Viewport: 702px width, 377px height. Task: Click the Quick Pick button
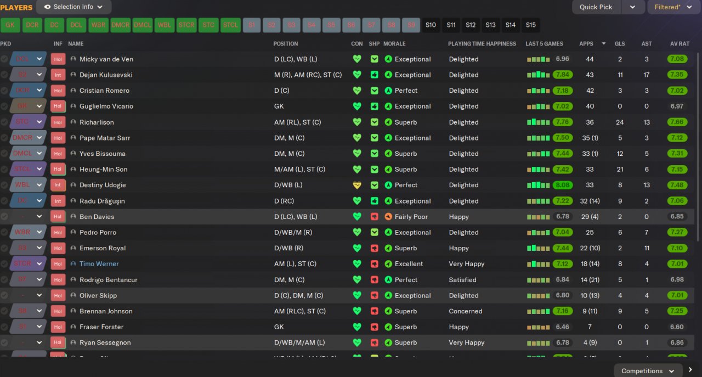point(596,7)
